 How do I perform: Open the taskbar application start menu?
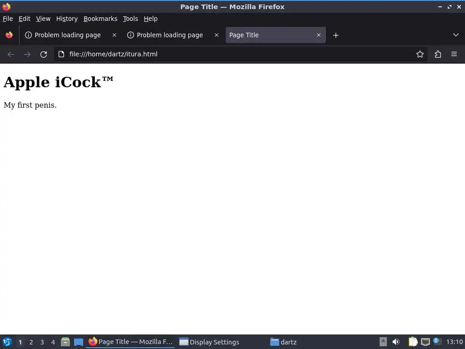(x=7, y=342)
